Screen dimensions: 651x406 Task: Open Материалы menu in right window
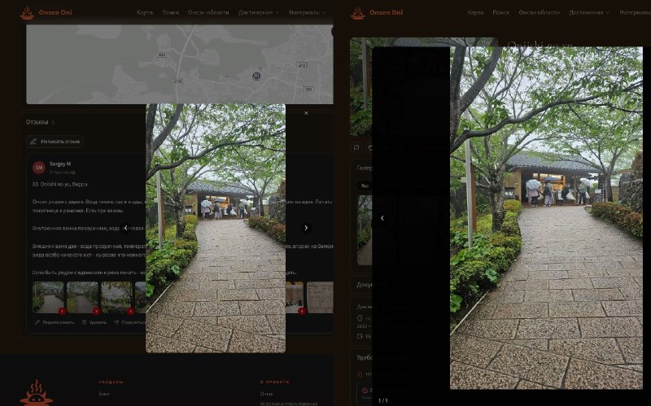635,12
